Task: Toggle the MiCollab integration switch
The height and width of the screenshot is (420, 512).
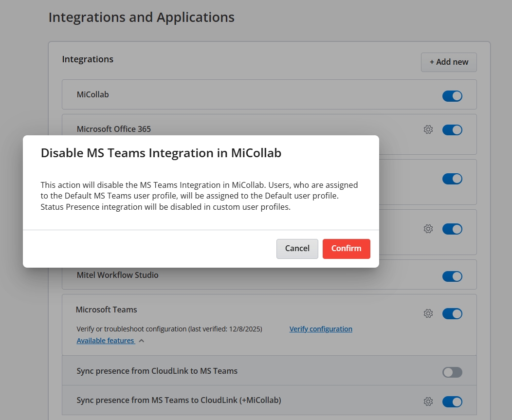Action: click(x=452, y=96)
